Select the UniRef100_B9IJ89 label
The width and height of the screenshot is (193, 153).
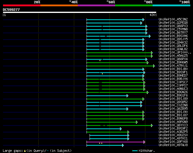(x=173, y=99)
